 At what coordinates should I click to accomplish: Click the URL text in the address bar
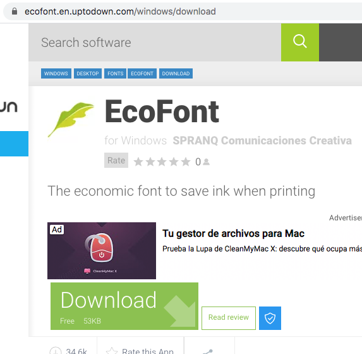(x=120, y=11)
